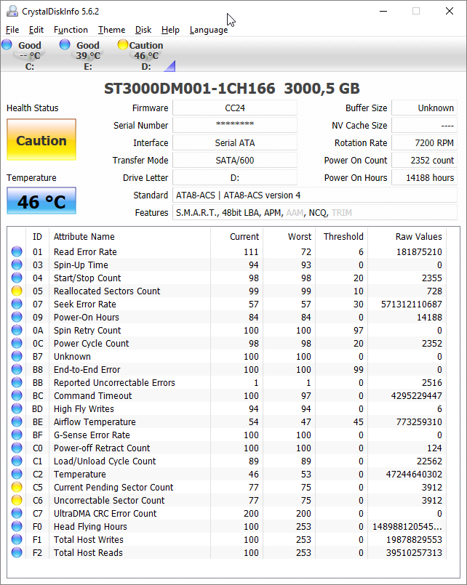
Task: Click the Power On Hours value field
Action: click(x=424, y=178)
